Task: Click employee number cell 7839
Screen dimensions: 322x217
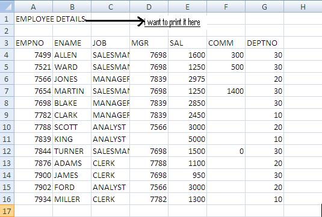Action: click(34, 139)
